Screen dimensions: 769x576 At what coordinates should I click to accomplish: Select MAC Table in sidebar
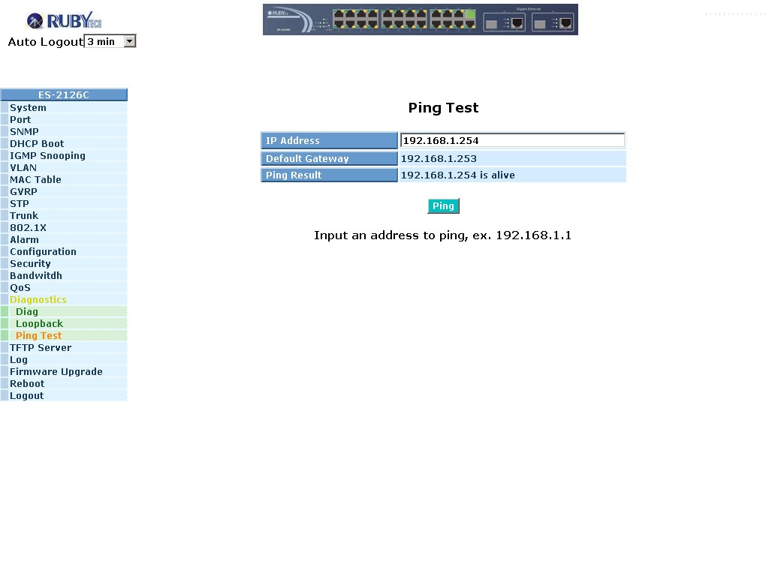(35, 180)
